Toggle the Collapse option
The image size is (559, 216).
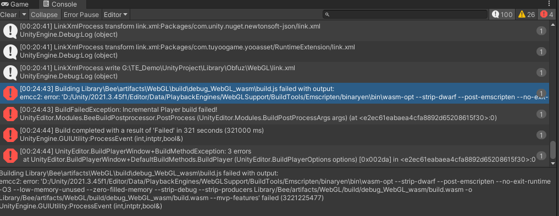coord(44,15)
